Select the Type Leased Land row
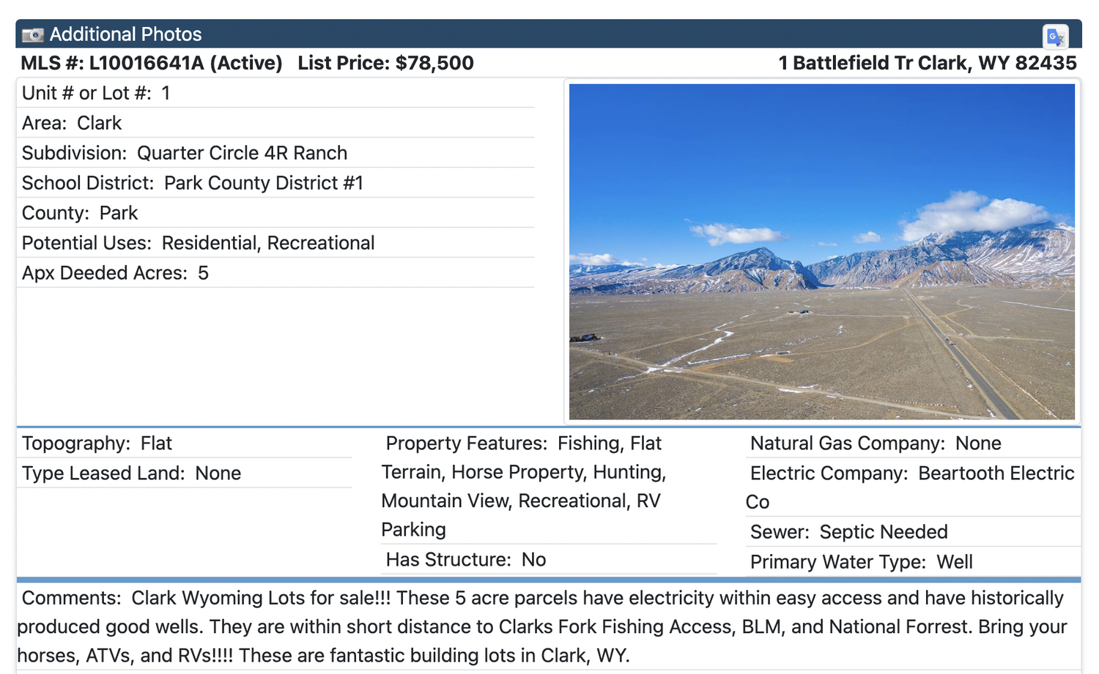Screen dimensions: 1099x674 [x=184, y=473]
